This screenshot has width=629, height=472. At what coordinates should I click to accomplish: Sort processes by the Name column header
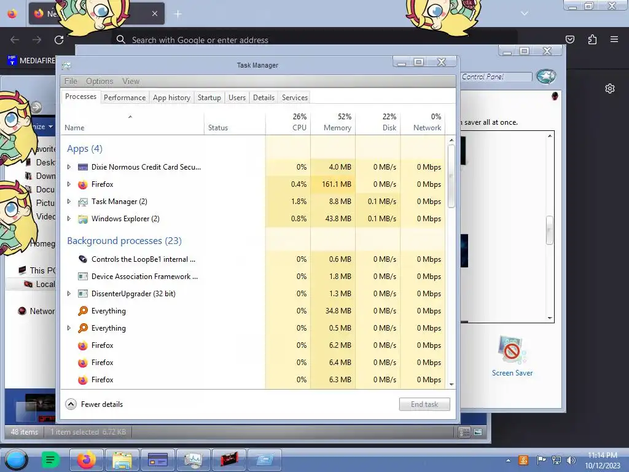pos(133,122)
